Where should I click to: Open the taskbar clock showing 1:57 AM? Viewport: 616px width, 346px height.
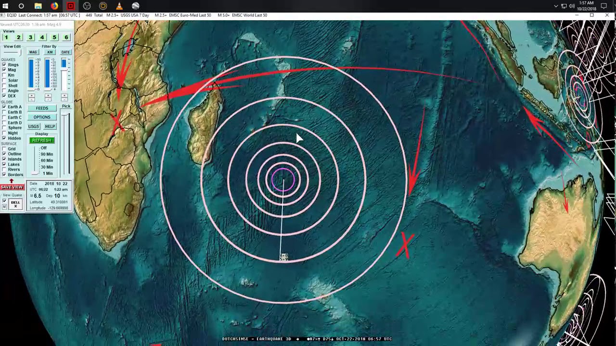[587, 6]
